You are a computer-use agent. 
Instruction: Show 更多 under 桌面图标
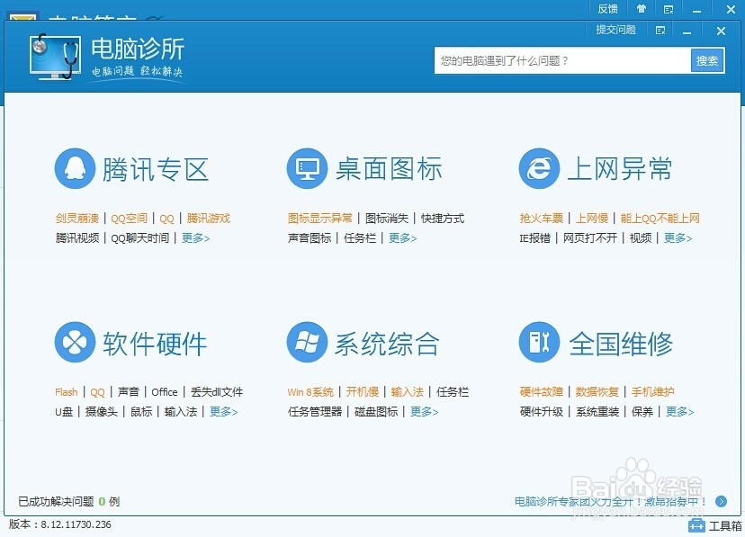[402, 237]
